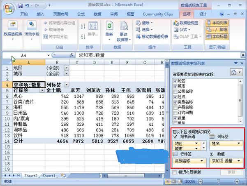Open the 公式 formulas menu in 工具 group
Screen dimensions: 247x186
point(182,30)
